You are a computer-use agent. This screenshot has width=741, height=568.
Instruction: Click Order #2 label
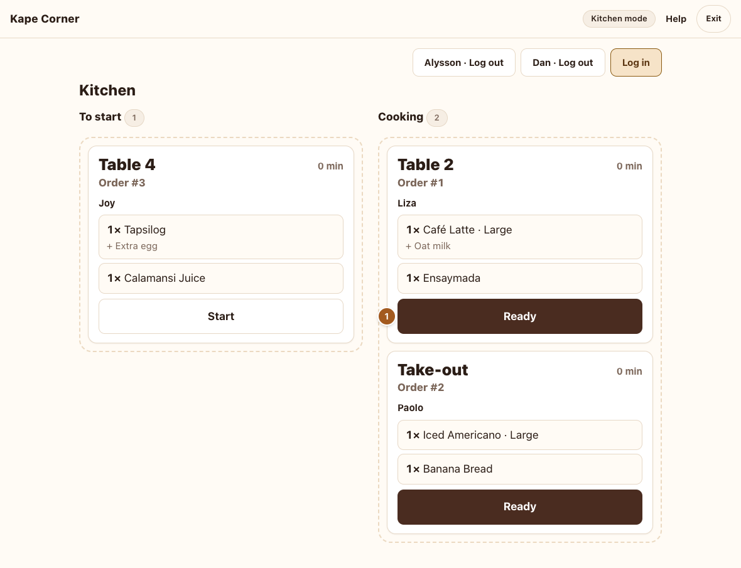421,388
